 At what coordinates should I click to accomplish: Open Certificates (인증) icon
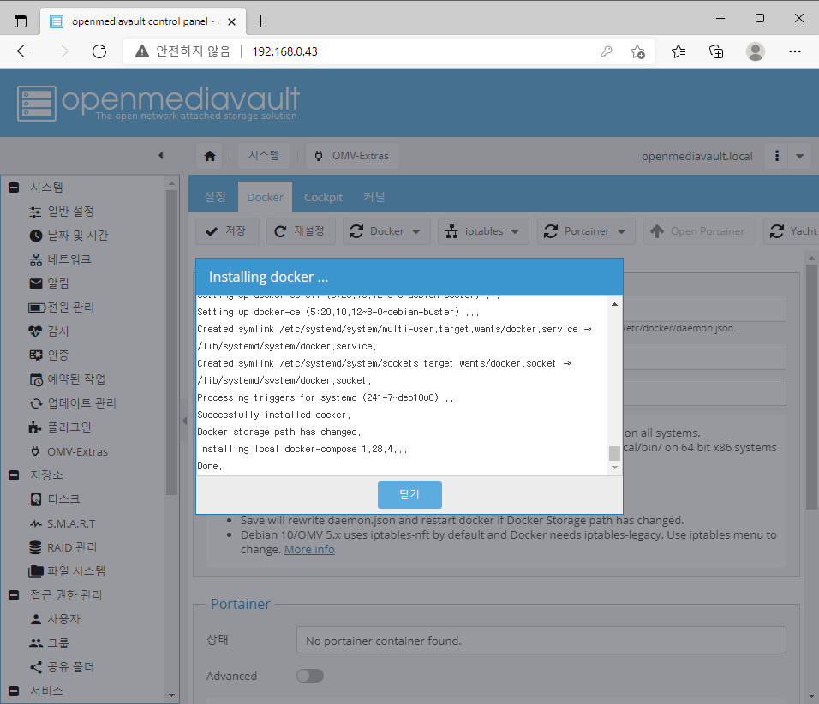pyautogui.click(x=35, y=355)
